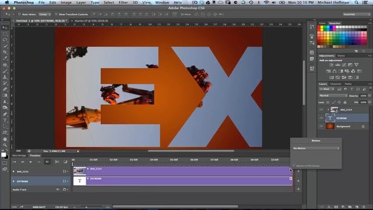This screenshot has height=210, width=373.
Task: Click the Background layer thumbnail
Action: (330, 126)
